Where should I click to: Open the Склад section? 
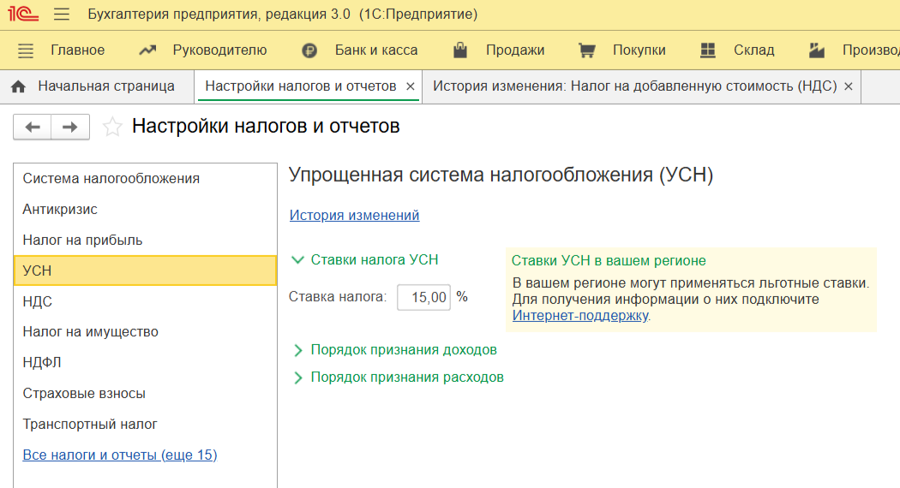[x=737, y=51]
